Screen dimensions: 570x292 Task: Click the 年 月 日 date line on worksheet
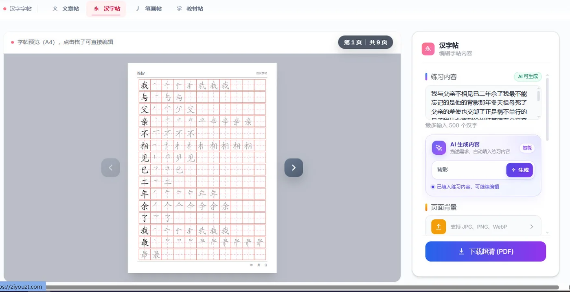pyautogui.click(x=259, y=265)
